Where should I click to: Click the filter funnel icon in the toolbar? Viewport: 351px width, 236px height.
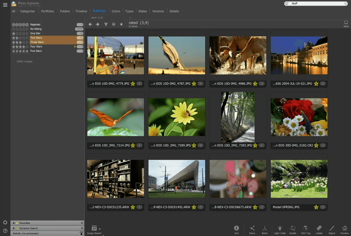tap(105, 24)
